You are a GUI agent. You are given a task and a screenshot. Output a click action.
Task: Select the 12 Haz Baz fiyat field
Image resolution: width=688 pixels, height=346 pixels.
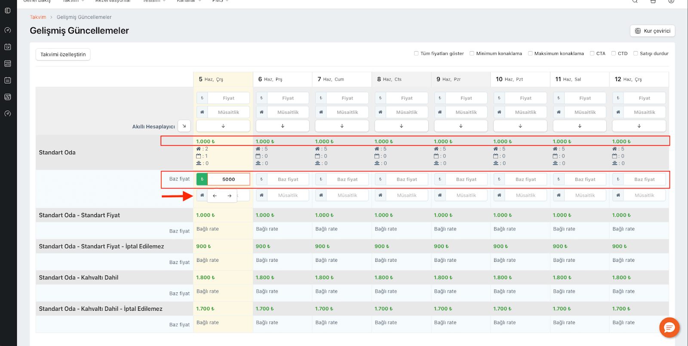click(x=644, y=179)
